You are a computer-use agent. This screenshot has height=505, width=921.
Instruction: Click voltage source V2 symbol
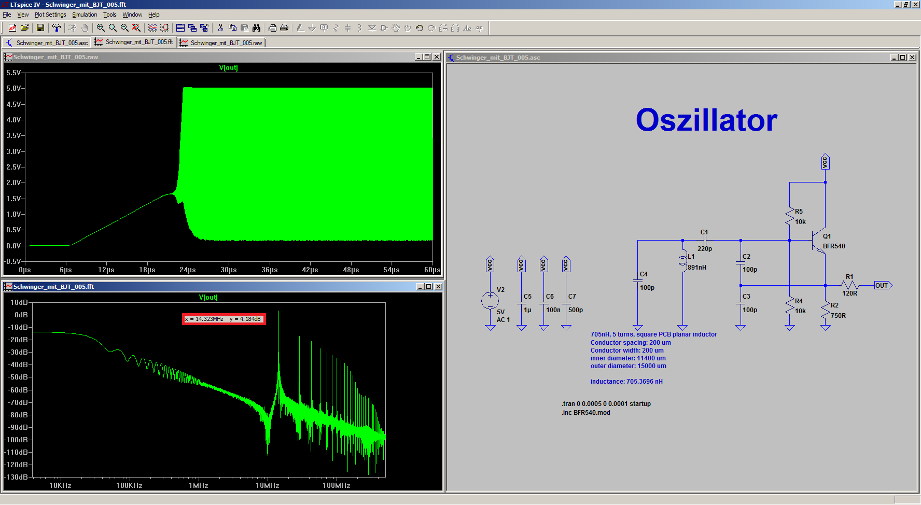click(490, 300)
